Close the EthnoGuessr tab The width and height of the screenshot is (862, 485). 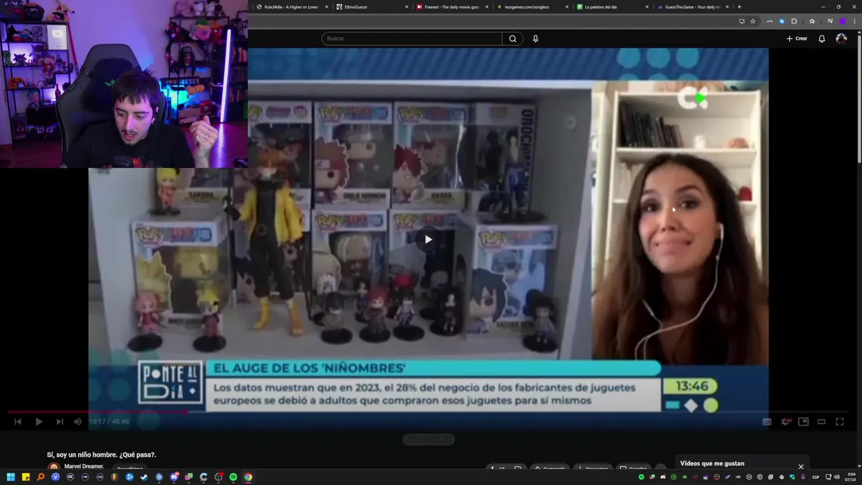[407, 7]
